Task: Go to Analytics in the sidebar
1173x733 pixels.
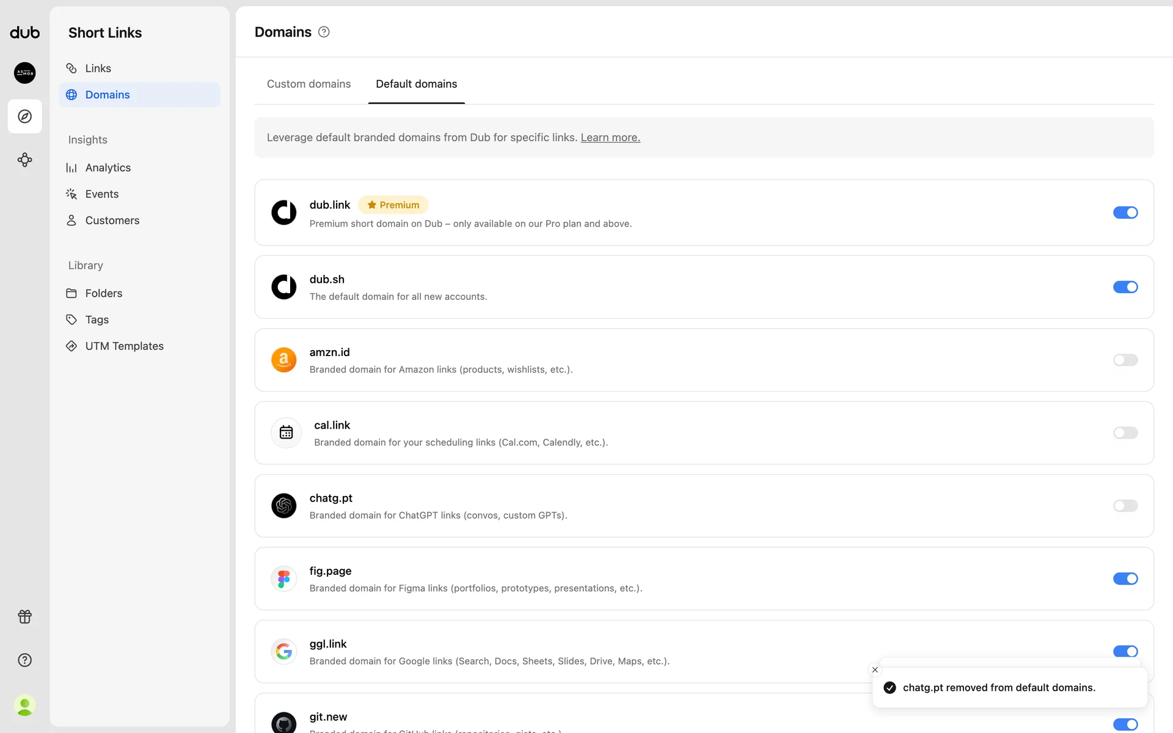Action: pos(108,168)
